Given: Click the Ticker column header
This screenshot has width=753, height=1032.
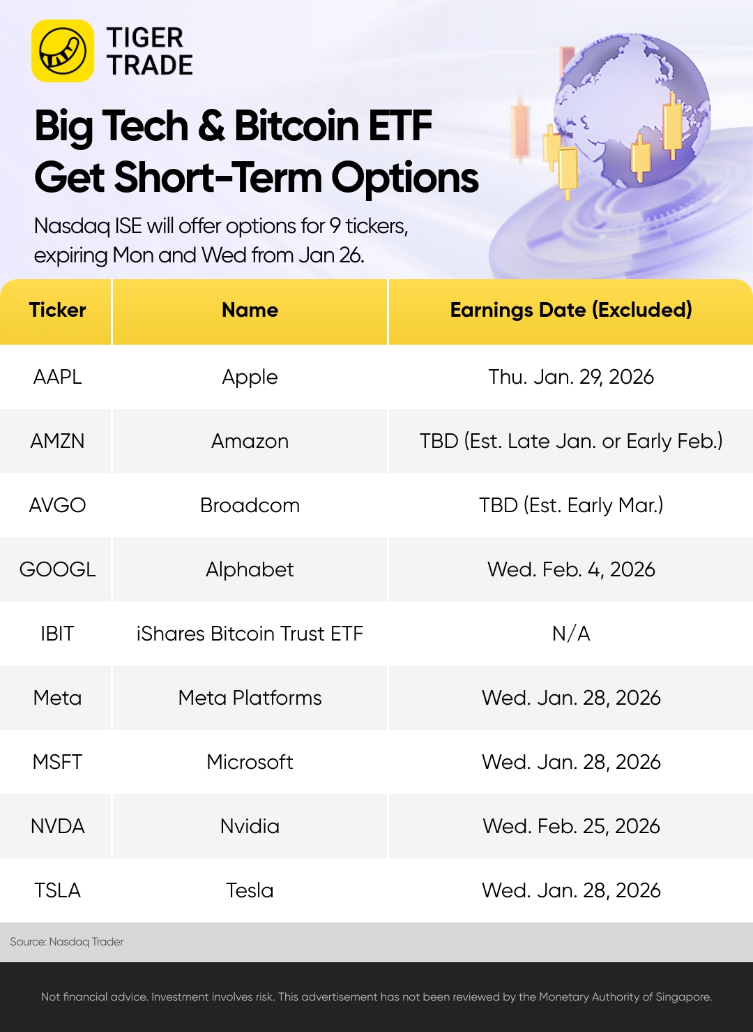Looking at the screenshot, I should point(57,311).
